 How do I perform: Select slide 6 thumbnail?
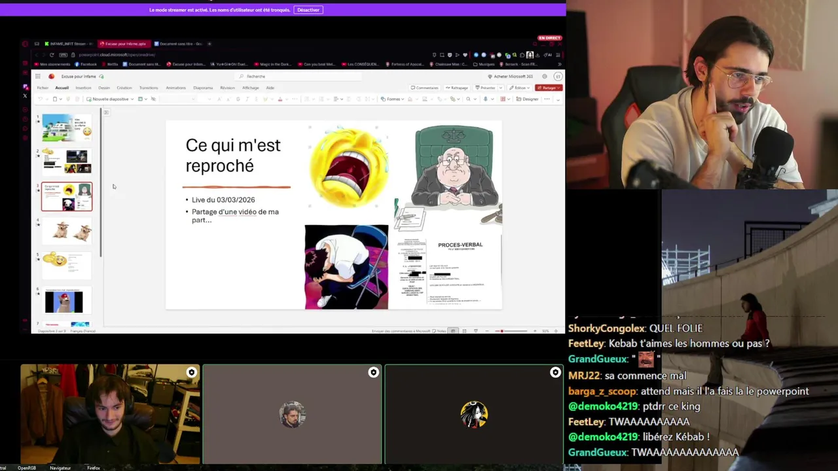(67, 300)
